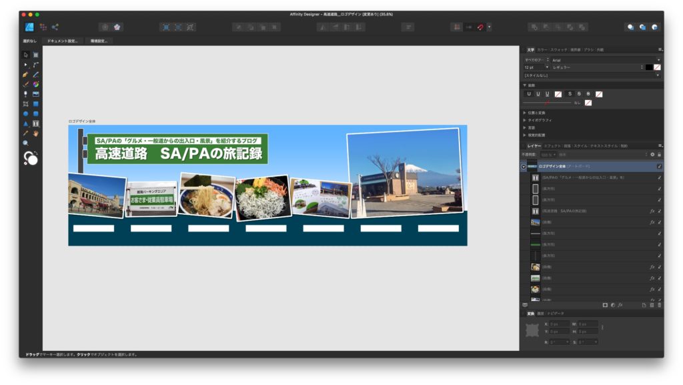Switch to the スウォッチ tab

[559, 49]
